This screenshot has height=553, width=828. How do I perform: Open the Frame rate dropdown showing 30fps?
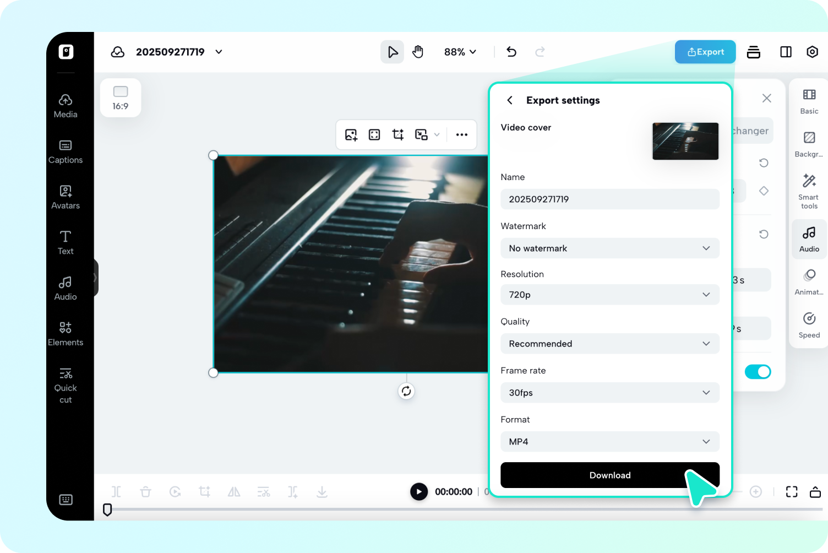(x=610, y=393)
